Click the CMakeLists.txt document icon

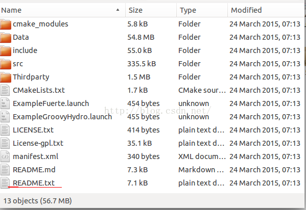[x=5, y=90]
